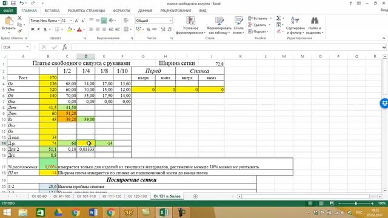The image size is (388, 218).
Task: Open the ДАННЫЕ ribbon tab
Action: tap(145, 11)
